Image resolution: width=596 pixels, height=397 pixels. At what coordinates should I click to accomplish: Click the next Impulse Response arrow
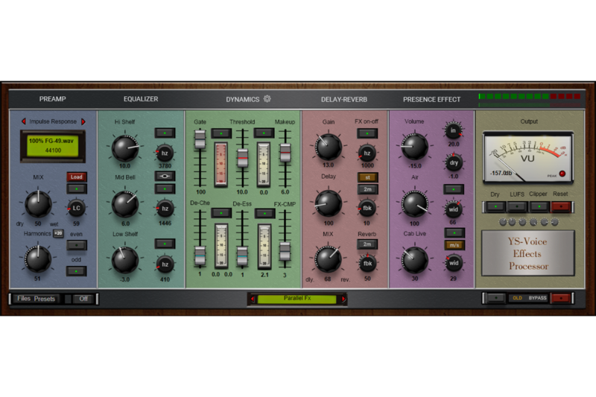[x=83, y=121]
